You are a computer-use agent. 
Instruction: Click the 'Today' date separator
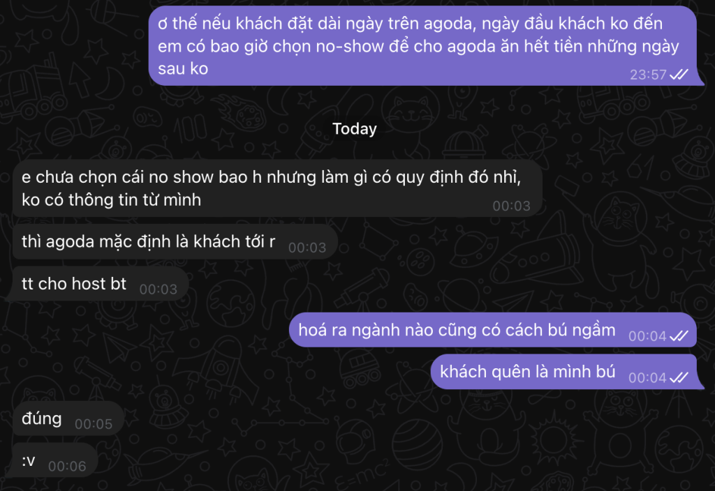pyautogui.click(x=355, y=128)
